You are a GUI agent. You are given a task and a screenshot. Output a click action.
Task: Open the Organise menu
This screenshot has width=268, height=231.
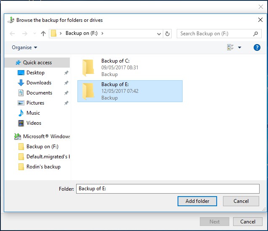click(24, 47)
